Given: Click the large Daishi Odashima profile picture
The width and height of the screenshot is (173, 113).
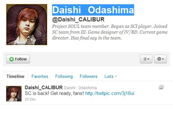Looking at the screenshot, I should point(27,25).
